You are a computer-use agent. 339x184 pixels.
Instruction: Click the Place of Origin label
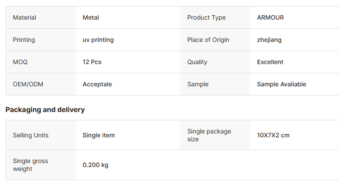(x=208, y=40)
